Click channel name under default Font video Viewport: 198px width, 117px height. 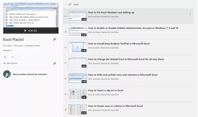tap(103, 63)
